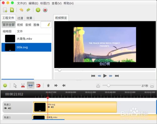
Task: Jump to previous marker icon
Action: 56,85
